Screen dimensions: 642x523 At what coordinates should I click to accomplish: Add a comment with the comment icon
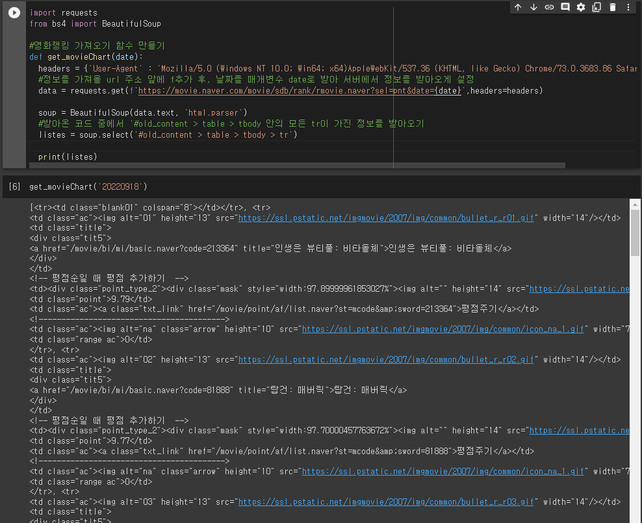(565, 7)
